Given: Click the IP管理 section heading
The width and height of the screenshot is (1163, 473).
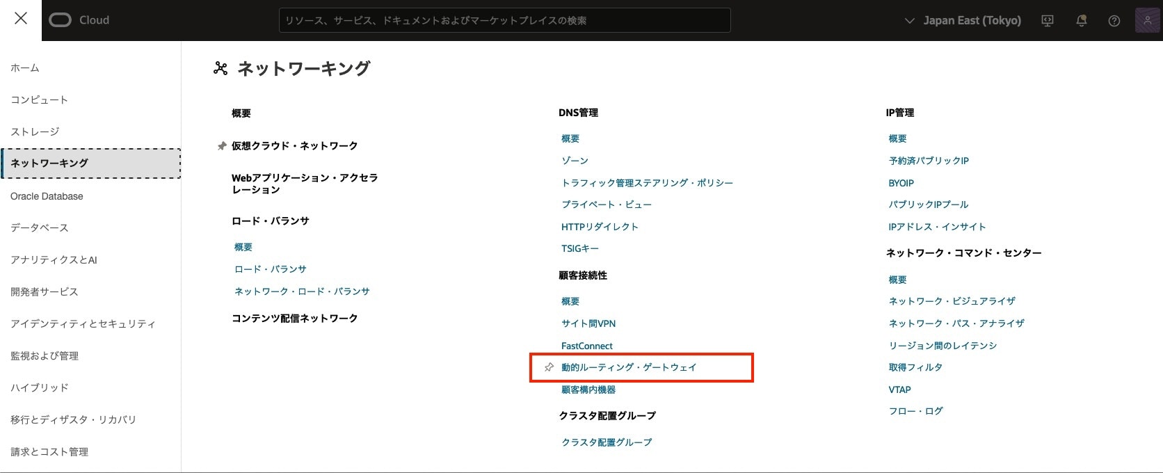Looking at the screenshot, I should click(900, 113).
